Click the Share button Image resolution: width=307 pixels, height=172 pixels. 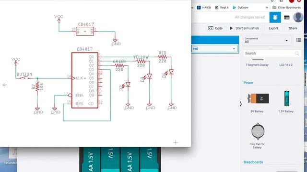(x=293, y=28)
